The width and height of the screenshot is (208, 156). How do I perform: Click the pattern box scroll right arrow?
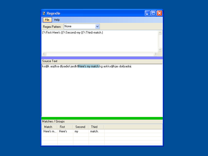coord(155,54)
